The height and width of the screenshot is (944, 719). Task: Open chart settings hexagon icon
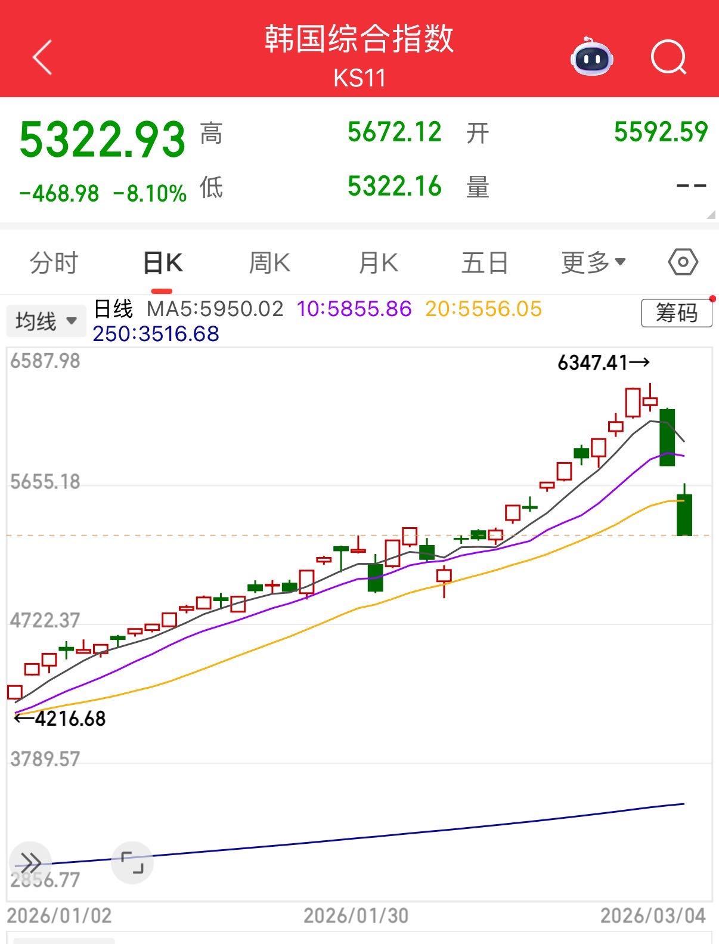click(x=683, y=262)
